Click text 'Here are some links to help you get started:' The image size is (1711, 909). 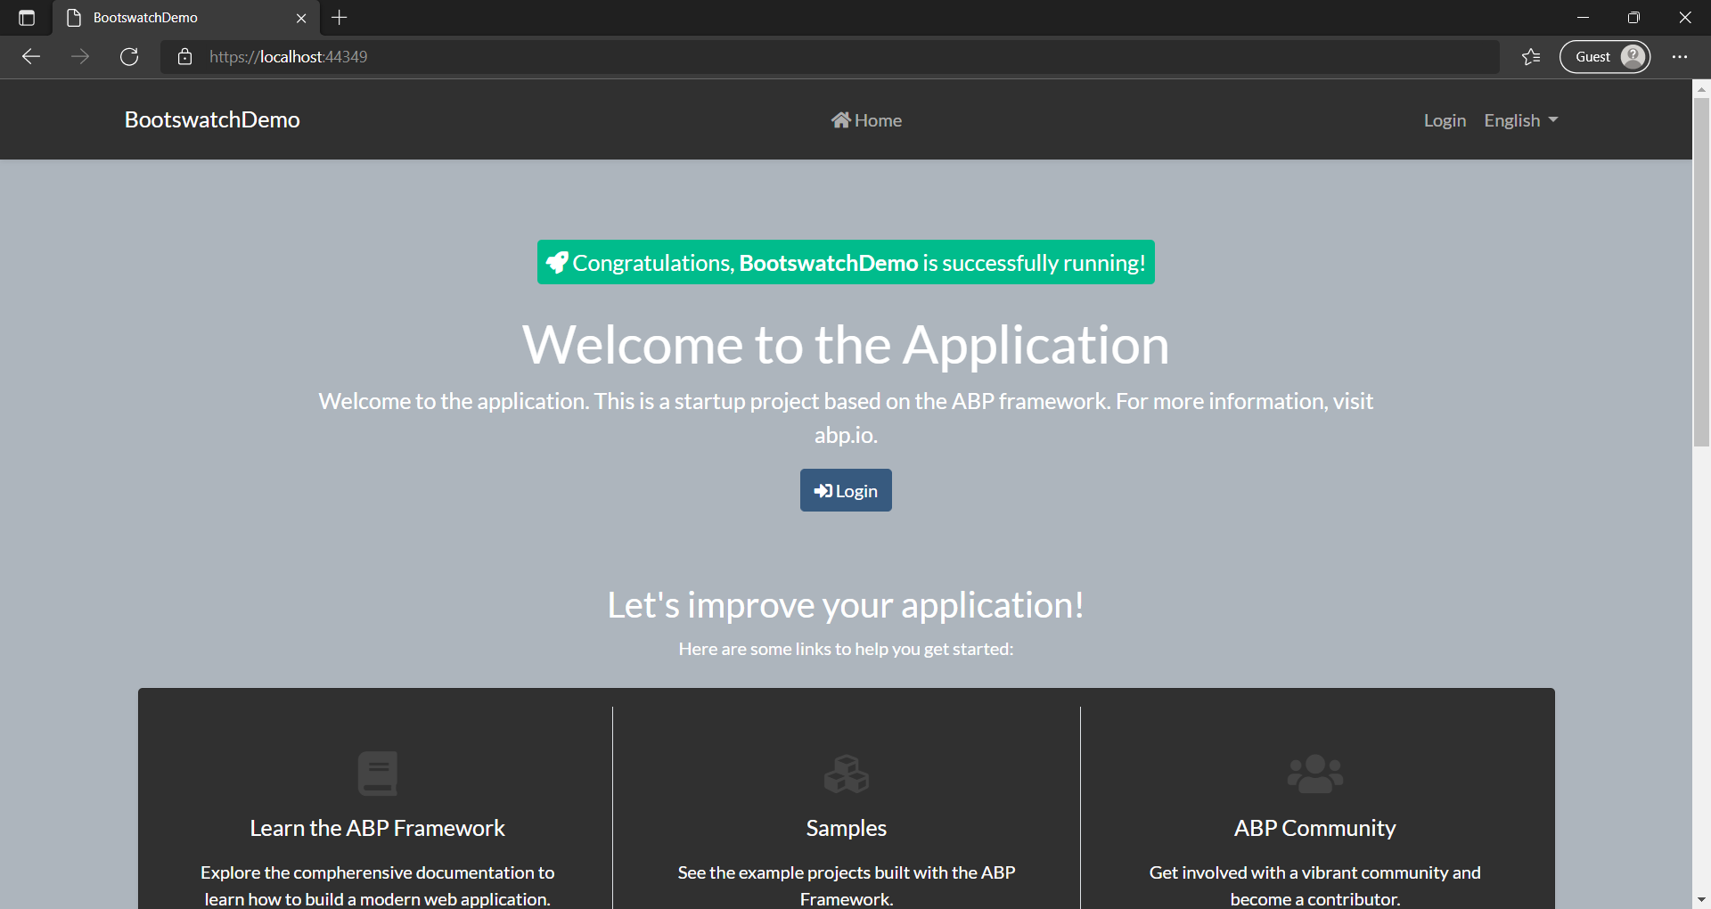pos(846,649)
